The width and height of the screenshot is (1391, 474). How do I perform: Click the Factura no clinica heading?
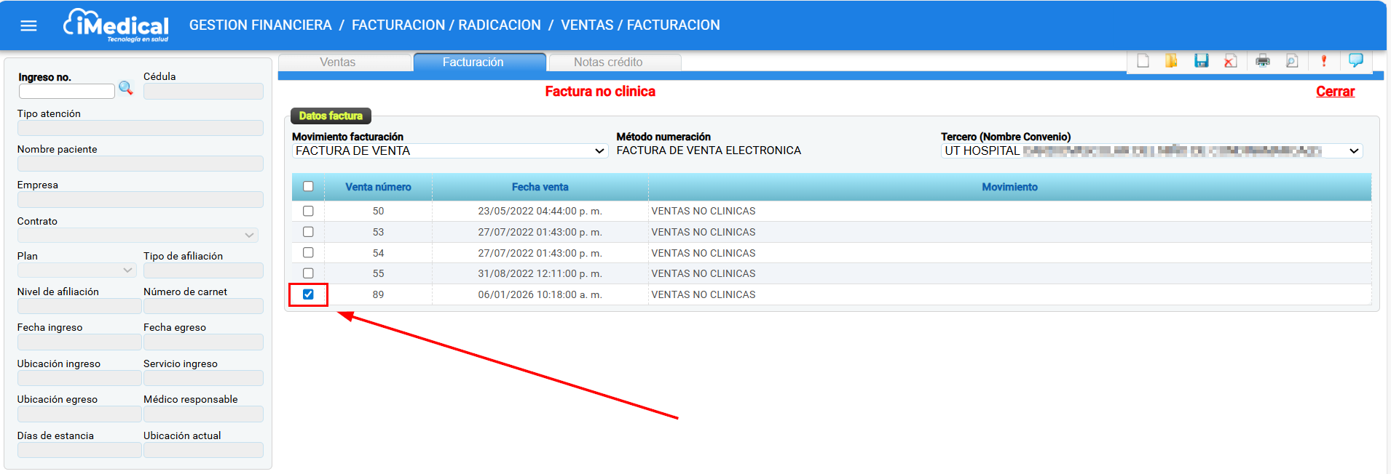point(600,92)
